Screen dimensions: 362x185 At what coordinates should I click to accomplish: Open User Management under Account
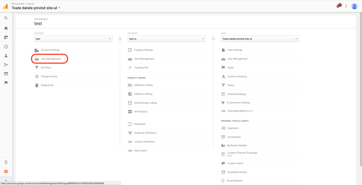coord(51,59)
